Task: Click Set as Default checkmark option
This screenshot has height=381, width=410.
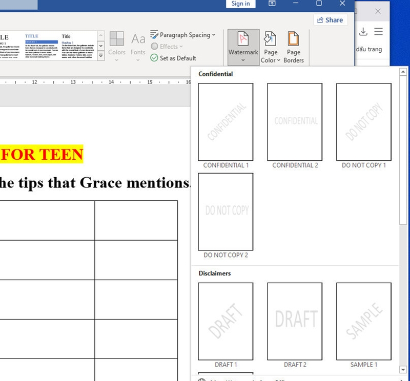Action: [173, 58]
